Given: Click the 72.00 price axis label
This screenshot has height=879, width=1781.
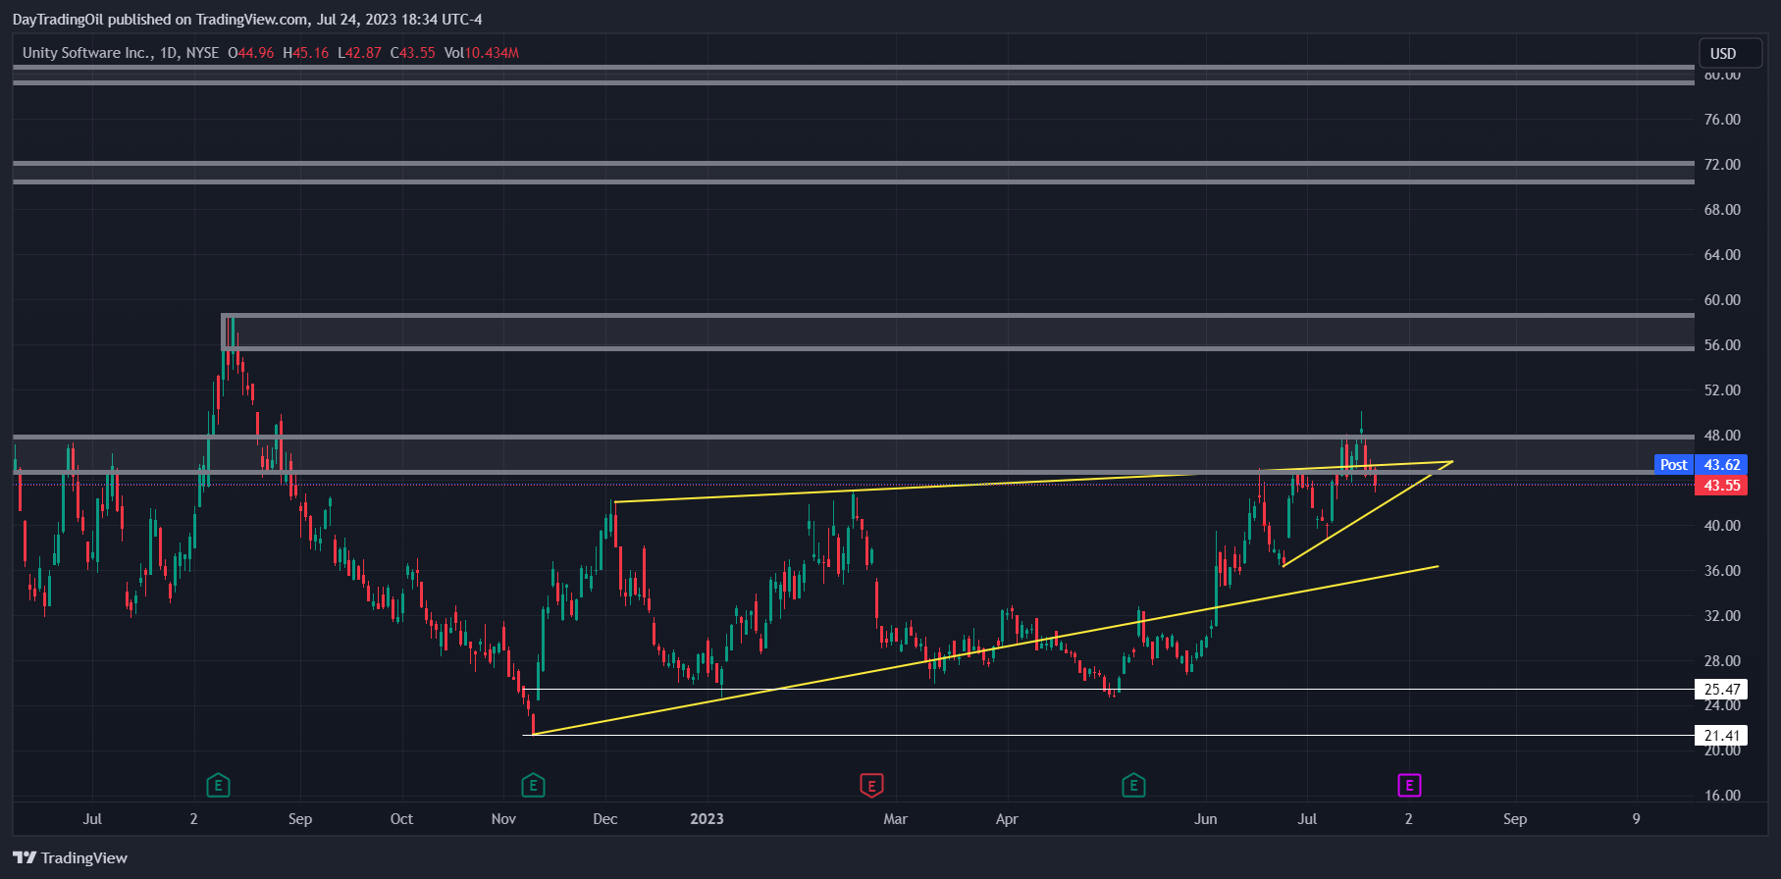Looking at the screenshot, I should pyautogui.click(x=1722, y=165).
